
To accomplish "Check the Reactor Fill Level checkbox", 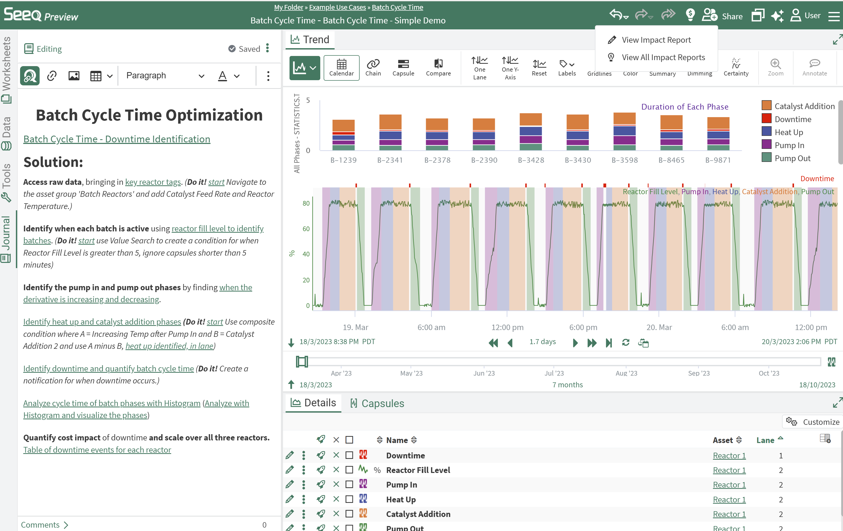I will 349,470.
